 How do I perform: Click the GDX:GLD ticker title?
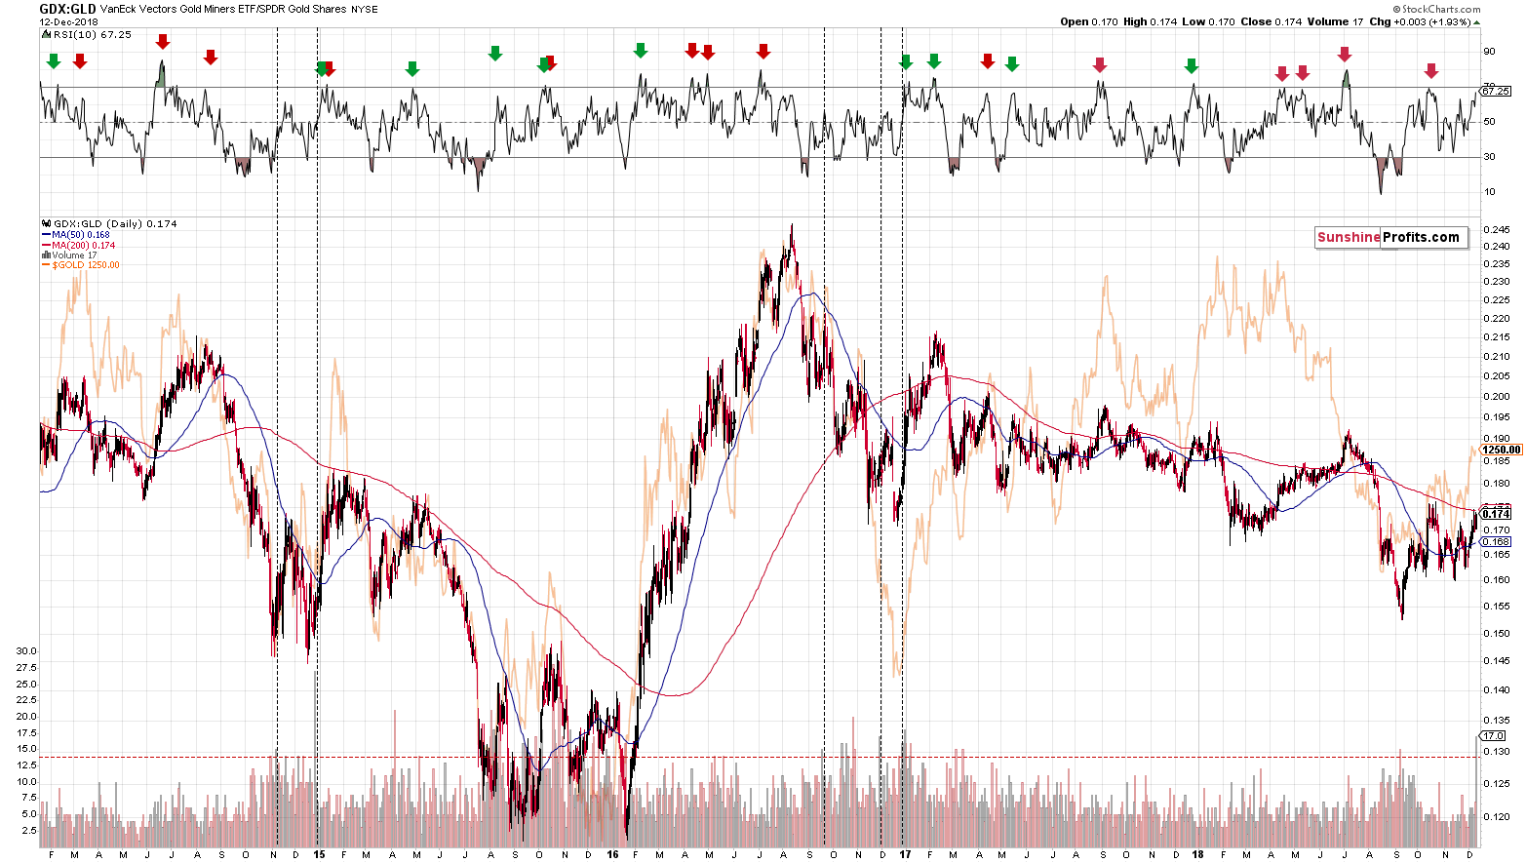67,9
